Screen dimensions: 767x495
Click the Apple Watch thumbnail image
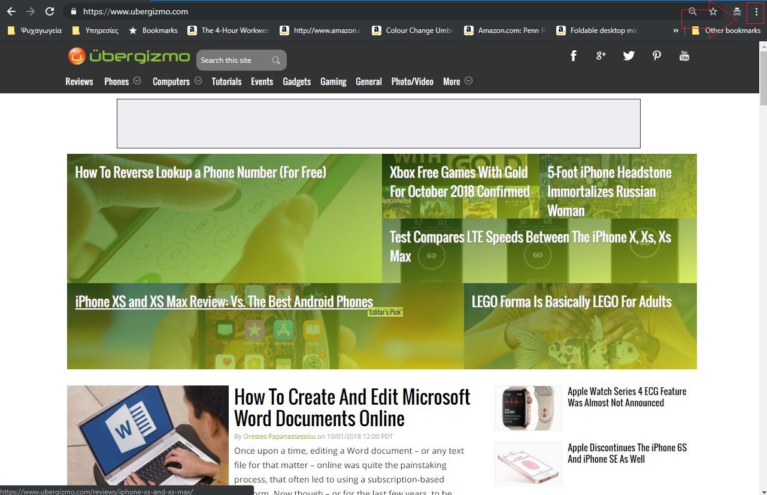528,408
